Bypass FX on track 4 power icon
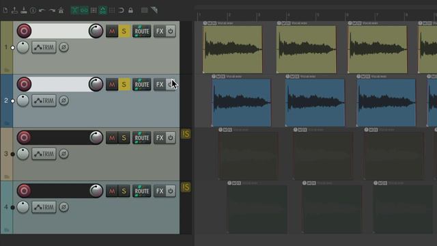Image resolution: width=437 pixels, height=246 pixels. pos(171,191)
